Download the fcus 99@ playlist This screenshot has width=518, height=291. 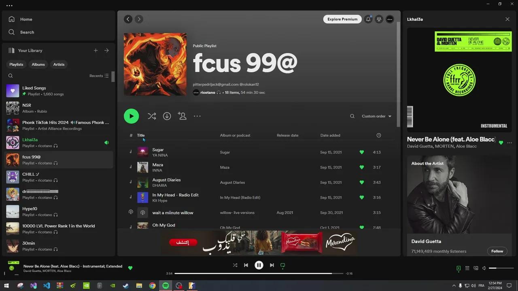tap(167, 116)
